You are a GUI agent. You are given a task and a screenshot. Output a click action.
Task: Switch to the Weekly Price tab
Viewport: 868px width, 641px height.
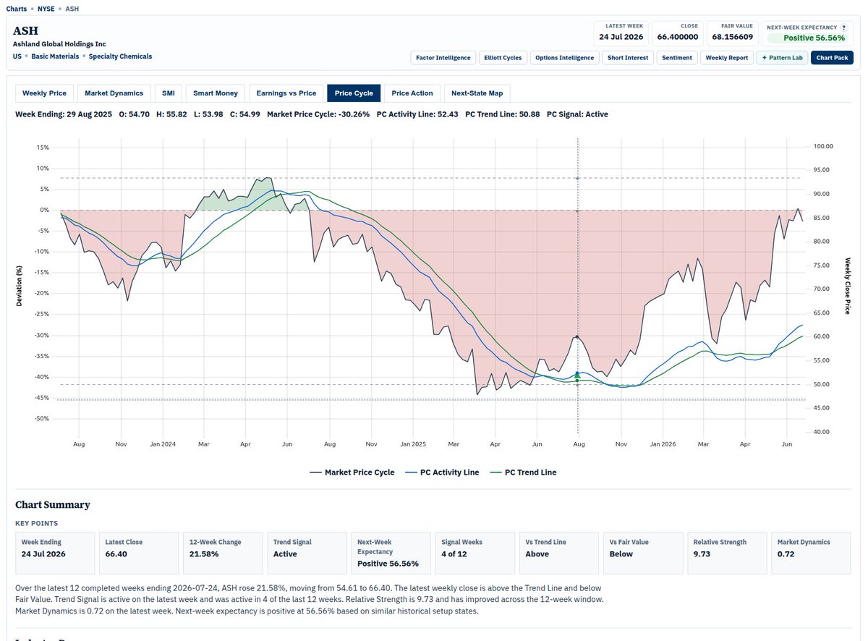coord(44,93)
